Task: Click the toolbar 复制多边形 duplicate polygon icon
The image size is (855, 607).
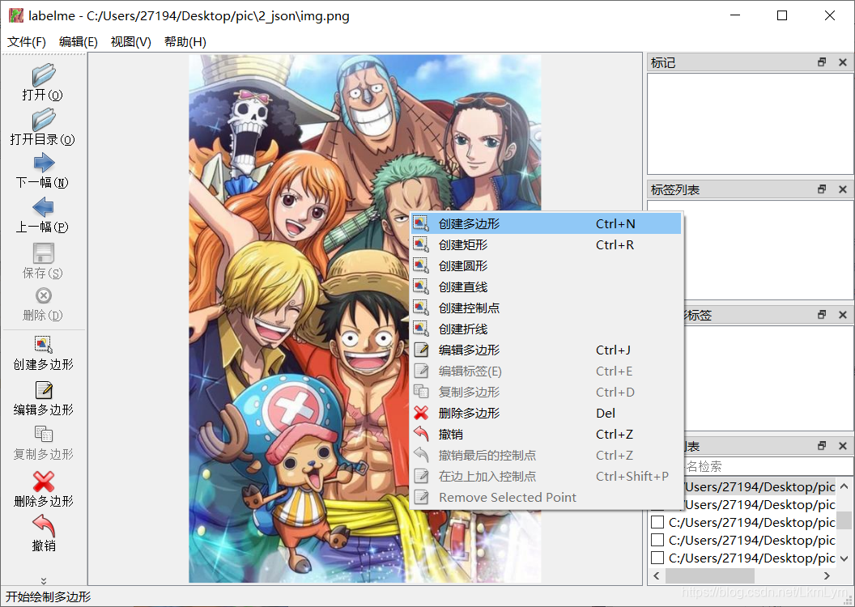Action: click(x=43, y=434)
